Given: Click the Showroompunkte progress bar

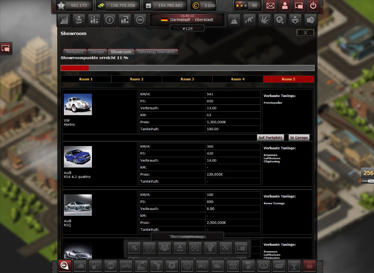Looking at the screenshot, I should tap(187, 68).
